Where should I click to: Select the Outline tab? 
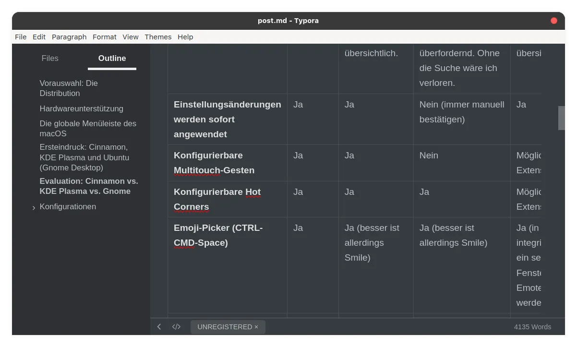click(112, 58)
